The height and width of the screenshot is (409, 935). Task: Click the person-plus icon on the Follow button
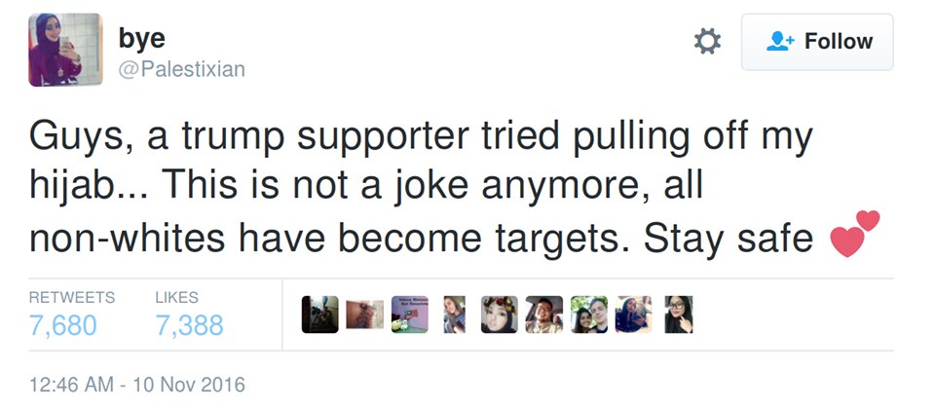[x=782, y=42]
